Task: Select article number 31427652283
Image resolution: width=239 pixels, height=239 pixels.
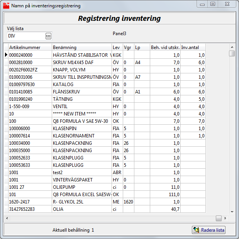Action: coord(30,209)
